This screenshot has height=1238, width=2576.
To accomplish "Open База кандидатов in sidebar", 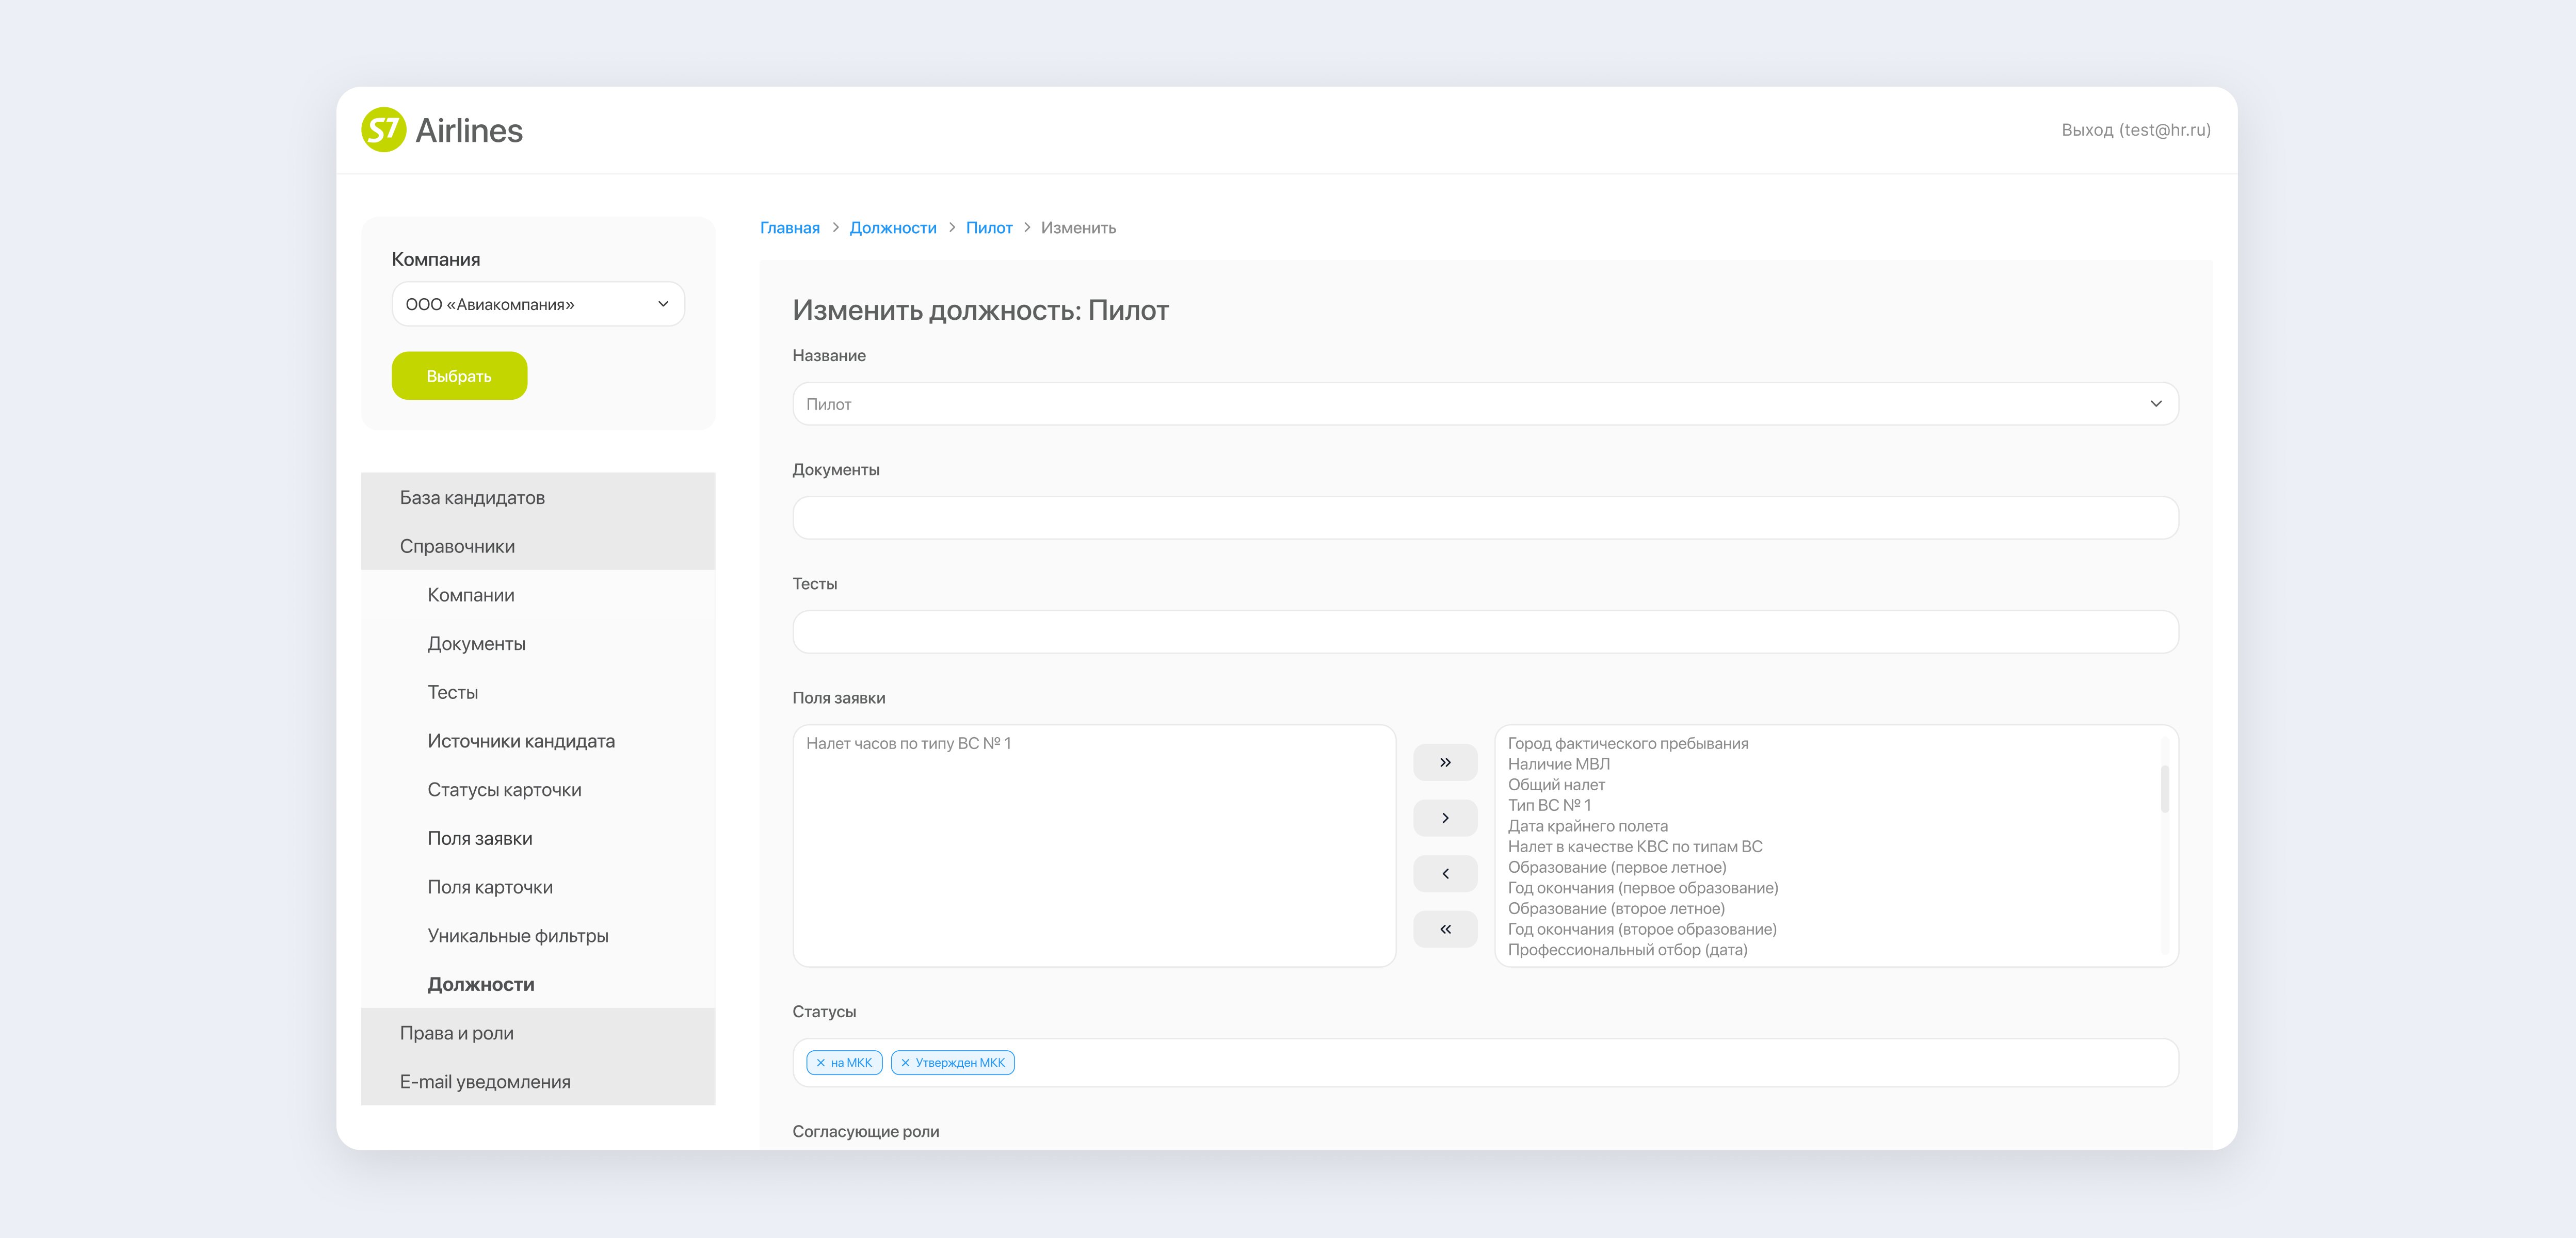I will pyautogui.click(x=472, y=497).
